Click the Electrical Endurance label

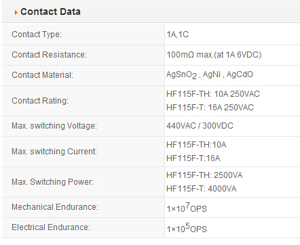(51, 227)
